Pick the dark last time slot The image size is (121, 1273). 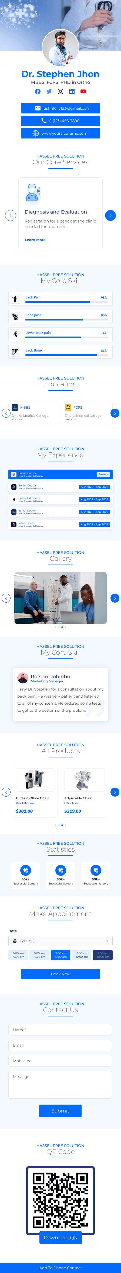point(103,955)
